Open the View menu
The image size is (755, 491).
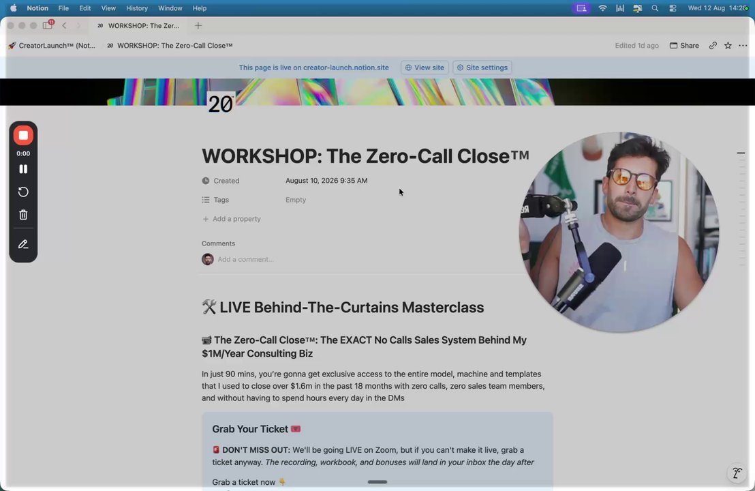[x=108, y=8]
